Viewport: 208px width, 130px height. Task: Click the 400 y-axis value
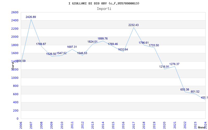point(16,102)
